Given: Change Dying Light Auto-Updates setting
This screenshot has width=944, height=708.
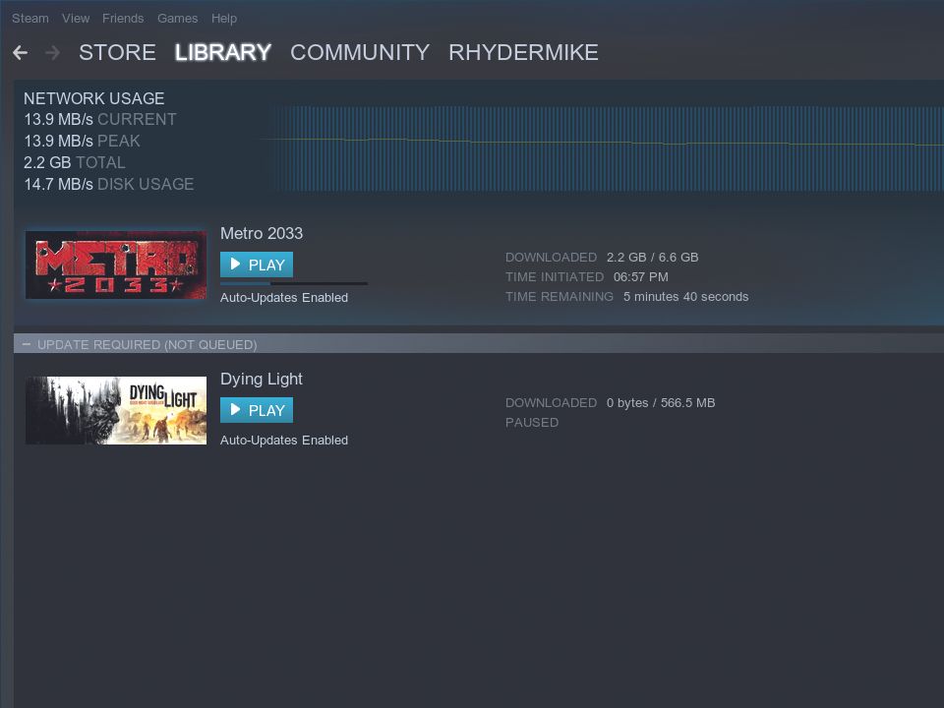Looking at the screenshot, I should pos(284,441).
